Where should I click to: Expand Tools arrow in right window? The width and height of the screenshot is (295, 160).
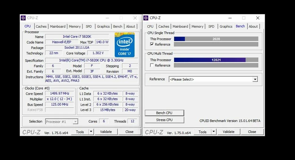(x=214, y=132)
